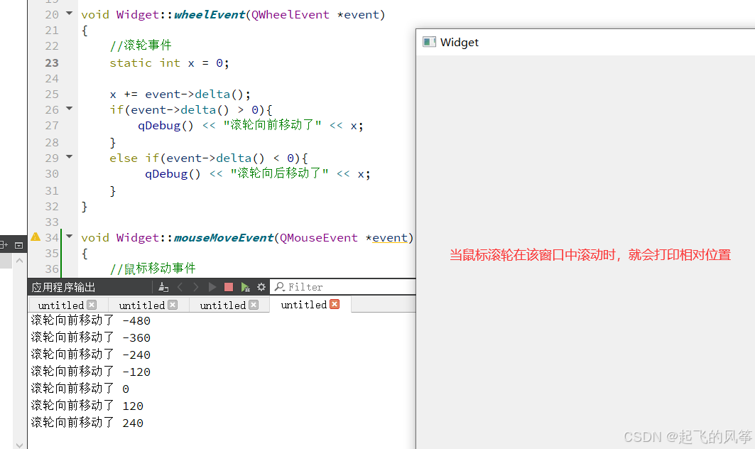Viewport: 755px width, 449px height.
Task: Click the split view icon in left sidebar
Action: tap(4, 245)
